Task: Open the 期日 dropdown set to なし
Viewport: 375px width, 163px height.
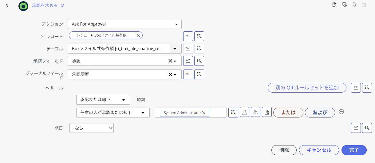Action: coord(92,128)
